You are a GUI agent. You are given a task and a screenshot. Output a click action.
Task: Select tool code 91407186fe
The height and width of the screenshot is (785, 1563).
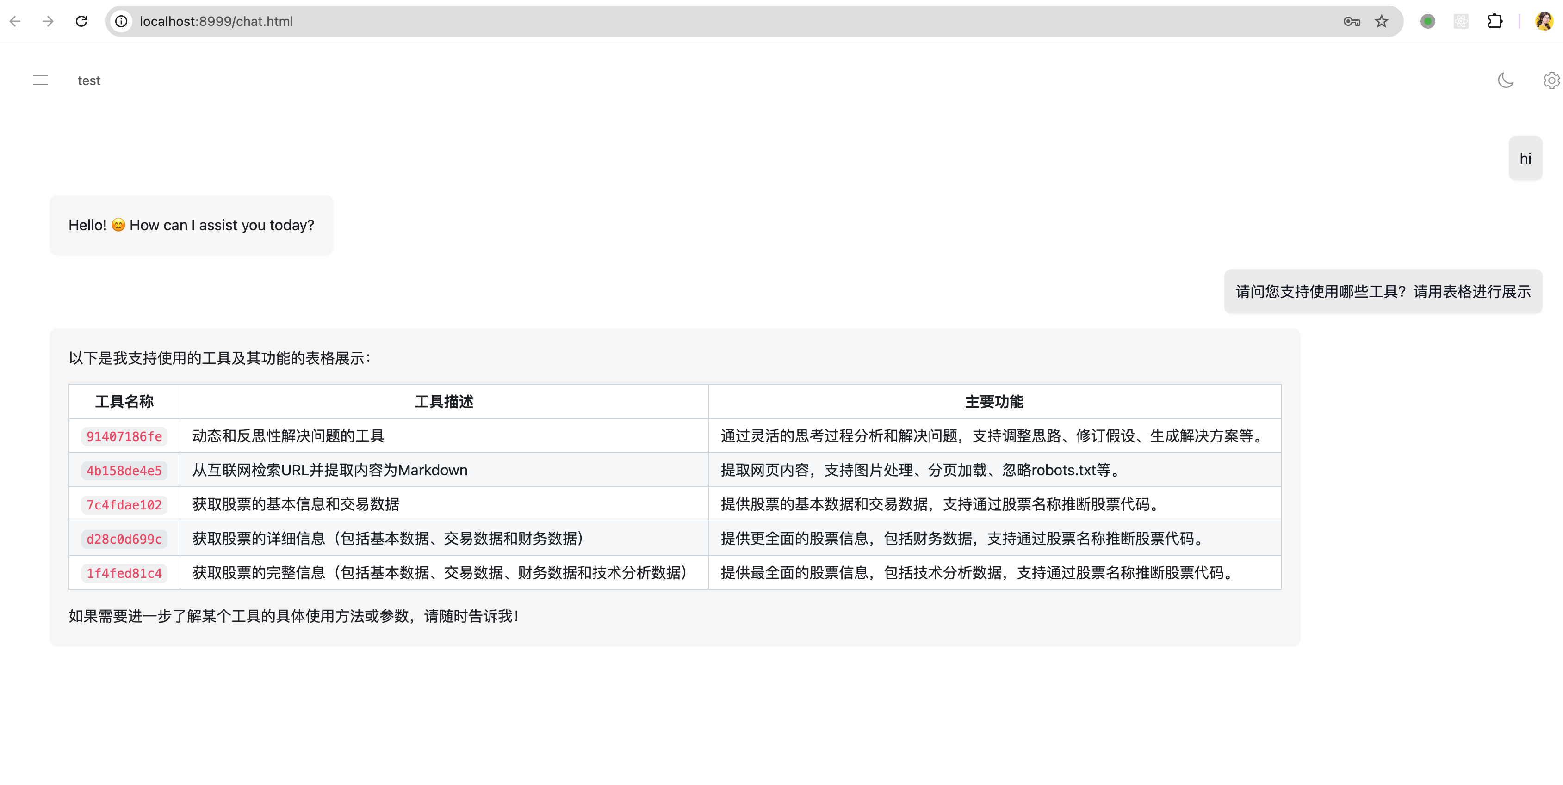(124, 436)
